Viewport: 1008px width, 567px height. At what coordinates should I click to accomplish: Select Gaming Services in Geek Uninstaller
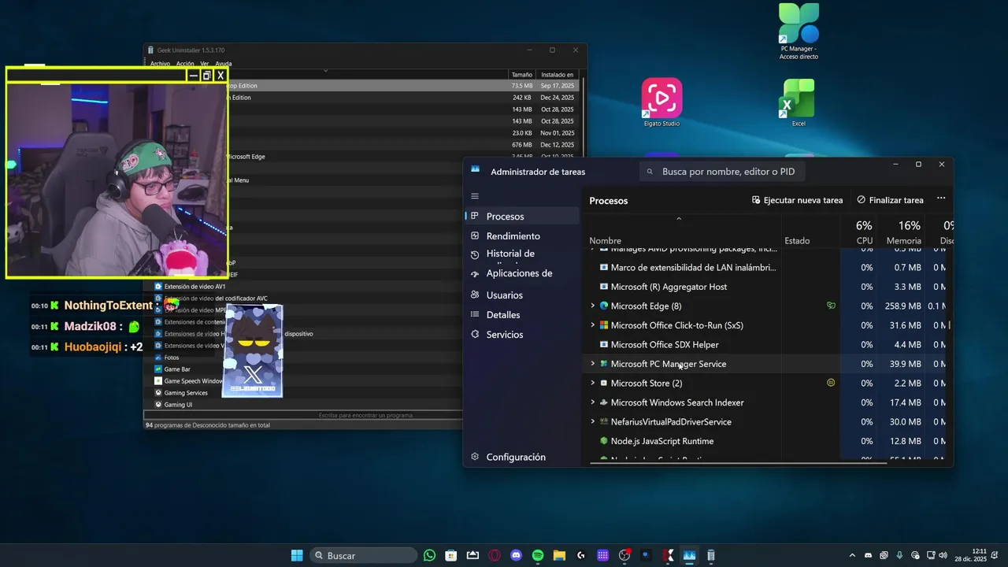pyautogui.click(x=186, y=393)
